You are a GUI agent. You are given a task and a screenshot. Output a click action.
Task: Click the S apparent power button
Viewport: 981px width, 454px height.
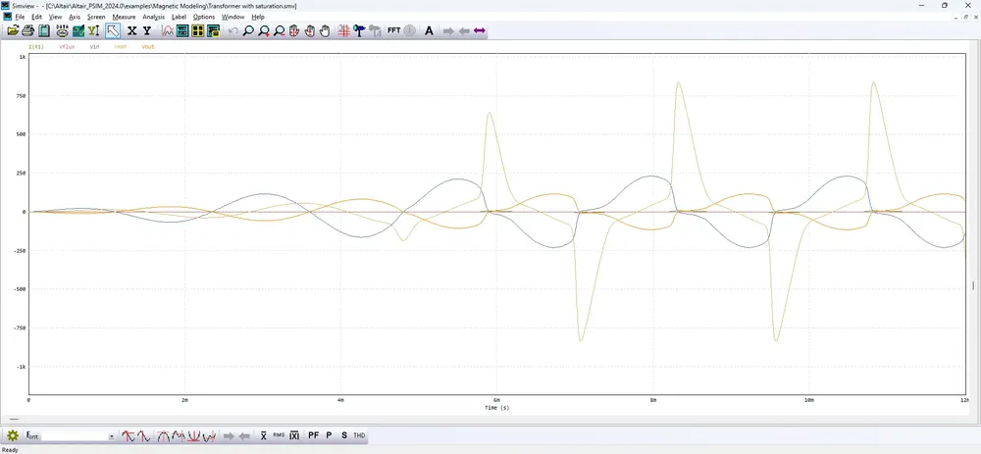344,435
